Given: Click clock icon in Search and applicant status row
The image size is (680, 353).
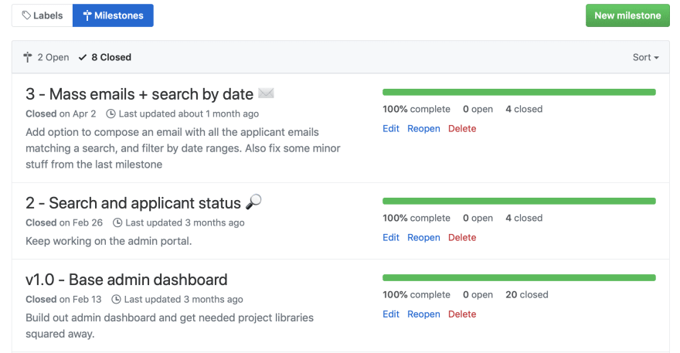Looking at the screenshot, I should click(117, 222).
